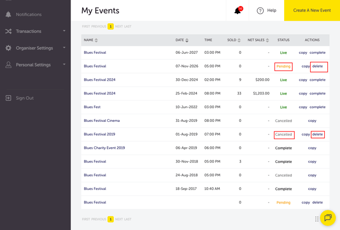This screenshot has height=230, width=340.
Task: Click Create A New Event button
Action: [312, 11]
